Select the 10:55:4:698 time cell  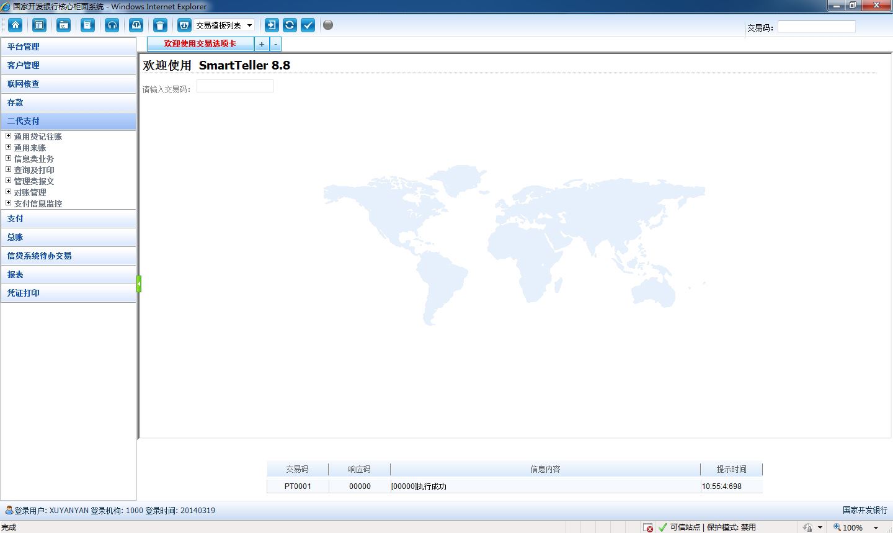point(732,486)
